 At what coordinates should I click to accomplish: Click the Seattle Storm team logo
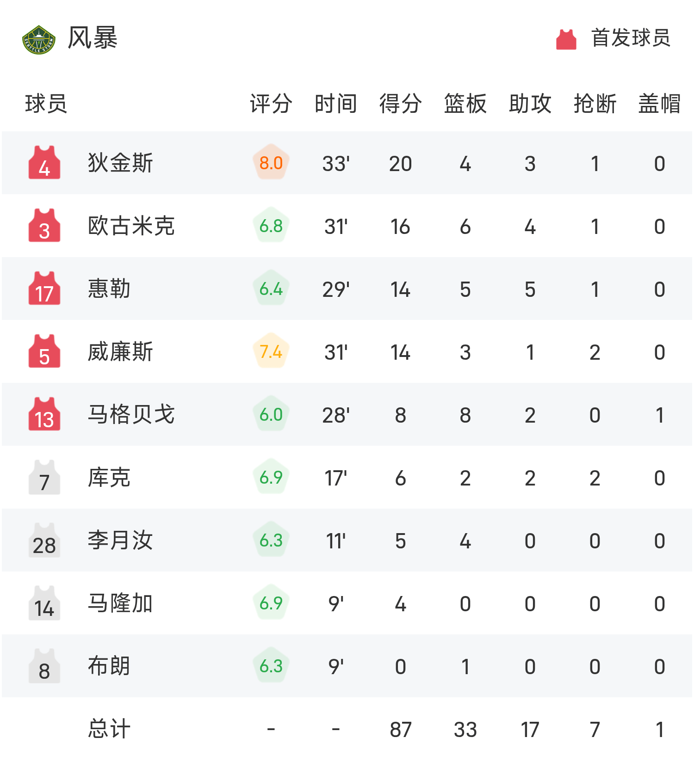[x=39, y=39]
